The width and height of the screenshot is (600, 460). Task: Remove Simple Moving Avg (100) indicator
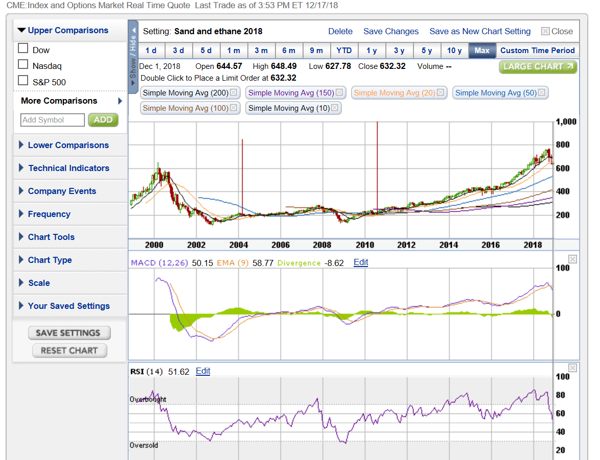coord(234,108)
